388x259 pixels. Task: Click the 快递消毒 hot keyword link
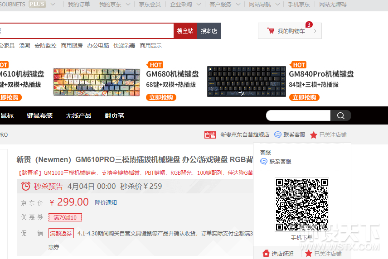124,45
